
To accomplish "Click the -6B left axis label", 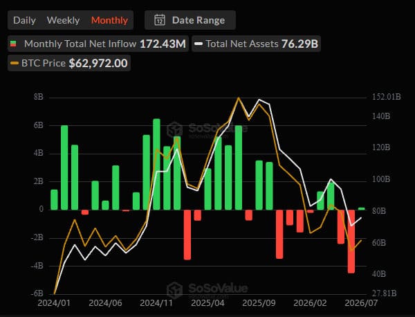I will 37,293.
